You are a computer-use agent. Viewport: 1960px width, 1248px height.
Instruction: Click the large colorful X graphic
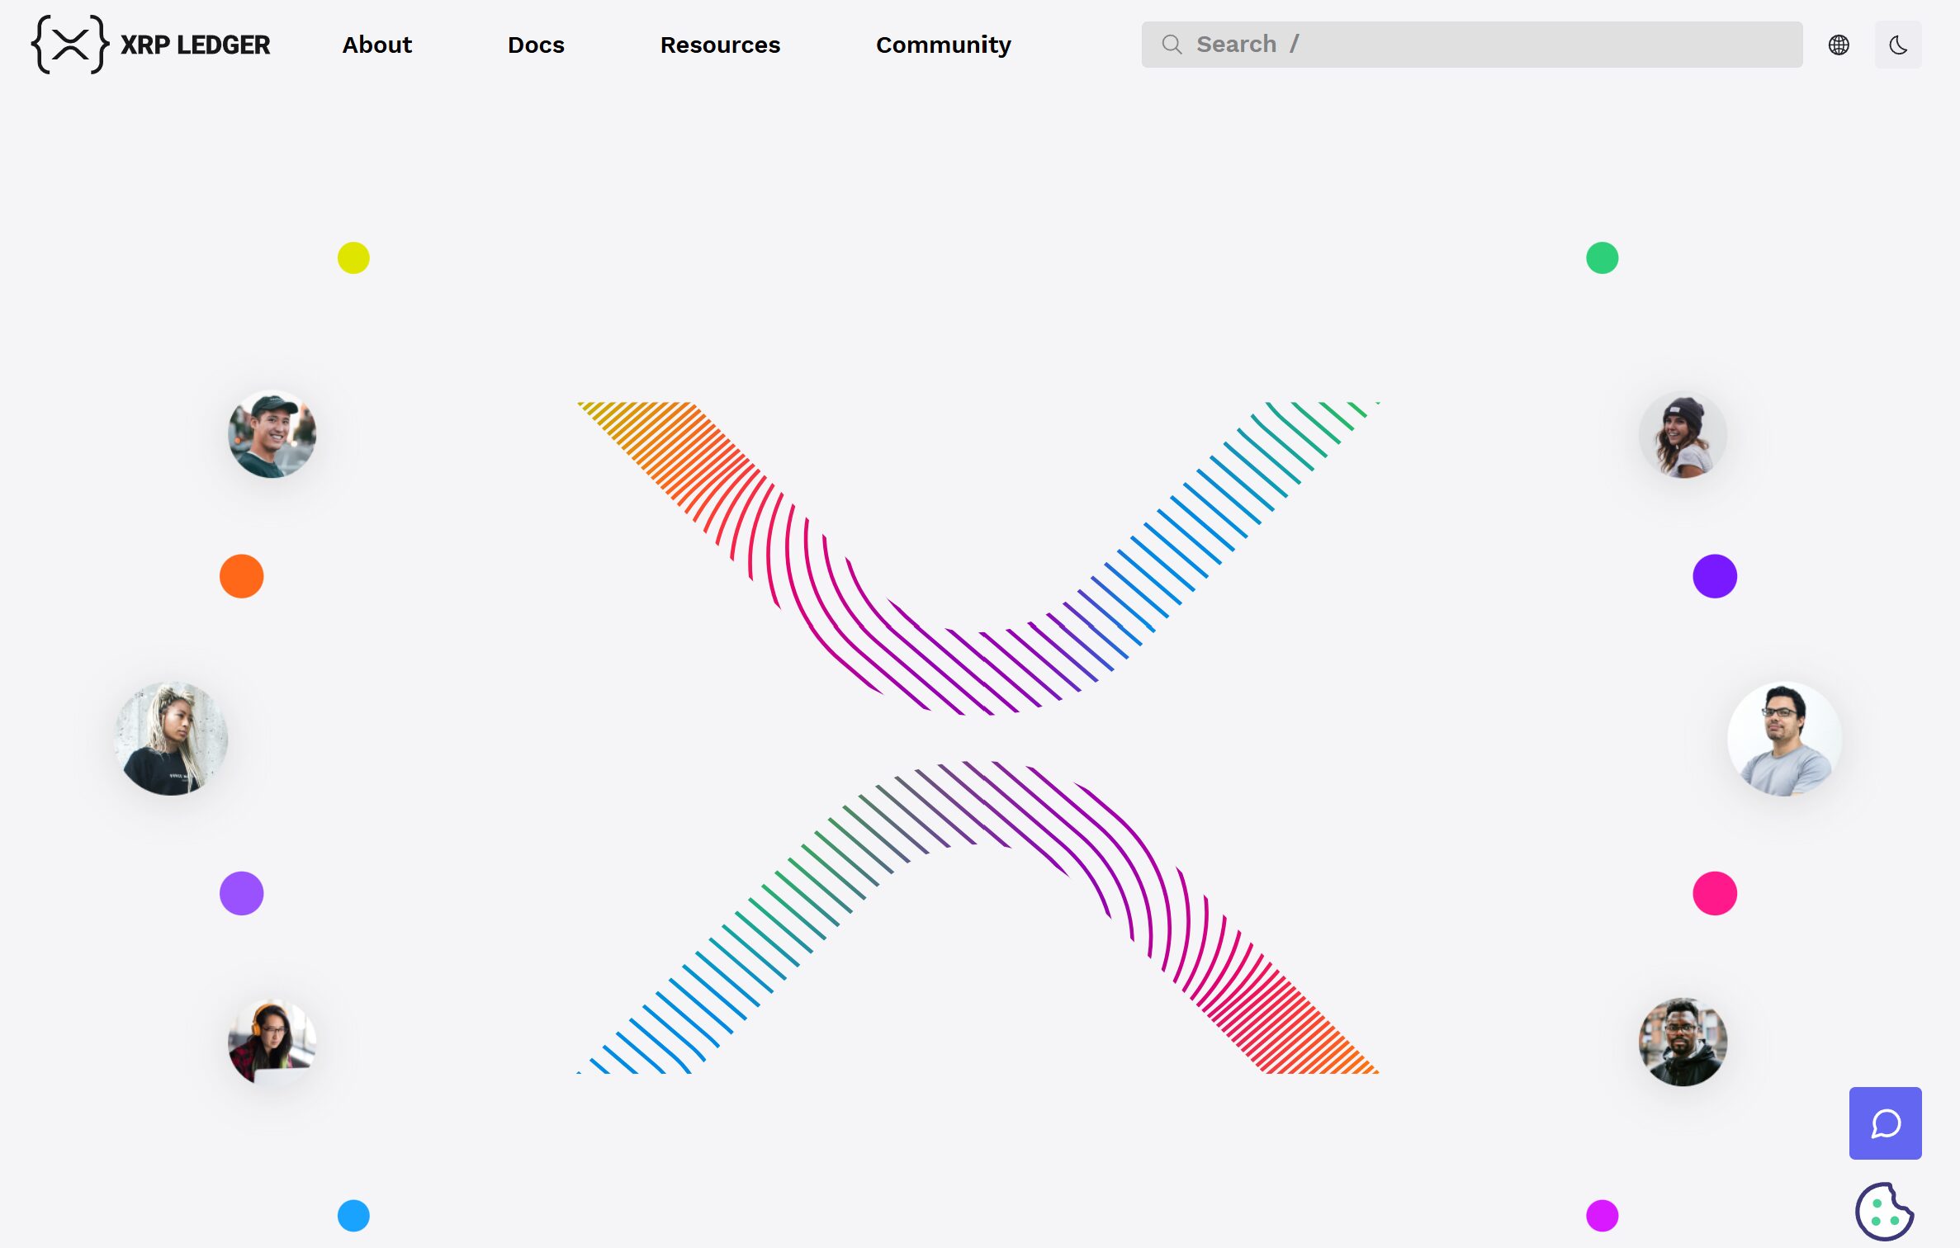coord(978,737)
